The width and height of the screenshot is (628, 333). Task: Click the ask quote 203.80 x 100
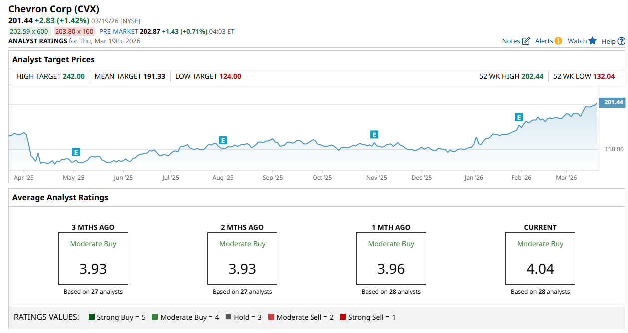(x=74, y=31)
